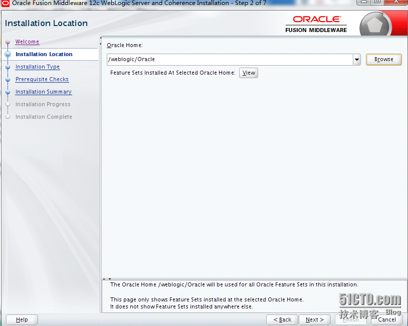Image resolution: width=408 pixels, height=326 pixels.
Task: Click the Installation Complete step label
Action: coord(44,117)
